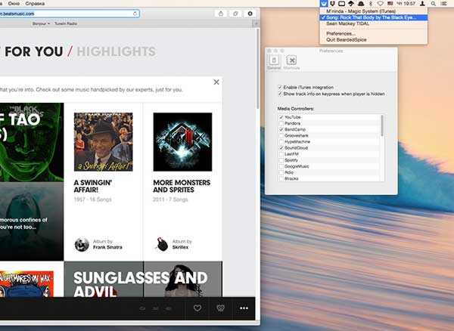The width and height of the screenshot is (454, 331).
Task: Close the handpicked music banner with X
Action: point(216,82)
